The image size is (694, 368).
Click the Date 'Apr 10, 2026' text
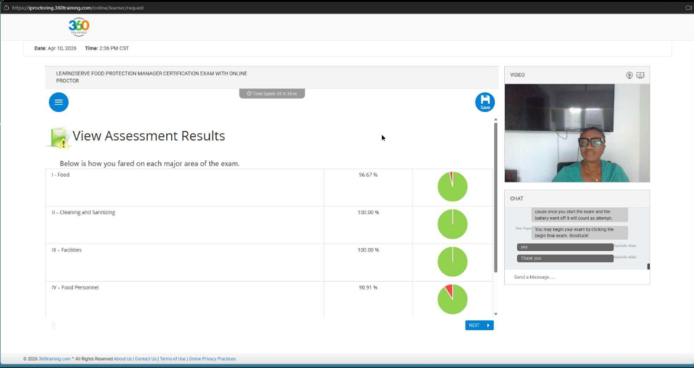[62, 48]
